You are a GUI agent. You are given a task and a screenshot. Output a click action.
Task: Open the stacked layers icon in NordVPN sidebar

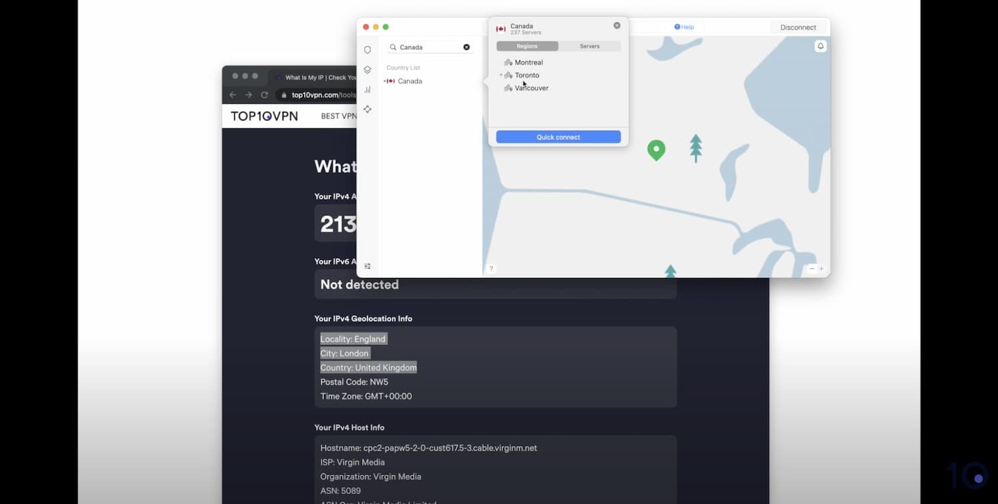[367, 70]
